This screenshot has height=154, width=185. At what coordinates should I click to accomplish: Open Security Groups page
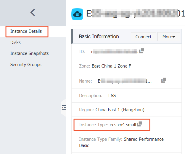(26, 65)
